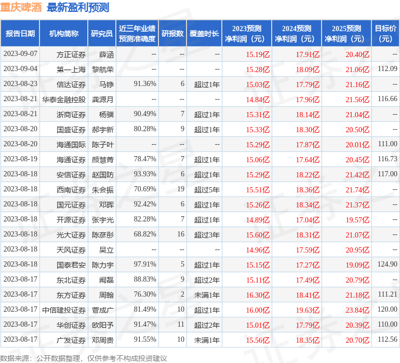Click researcher name 薛涵

point(106,54)
